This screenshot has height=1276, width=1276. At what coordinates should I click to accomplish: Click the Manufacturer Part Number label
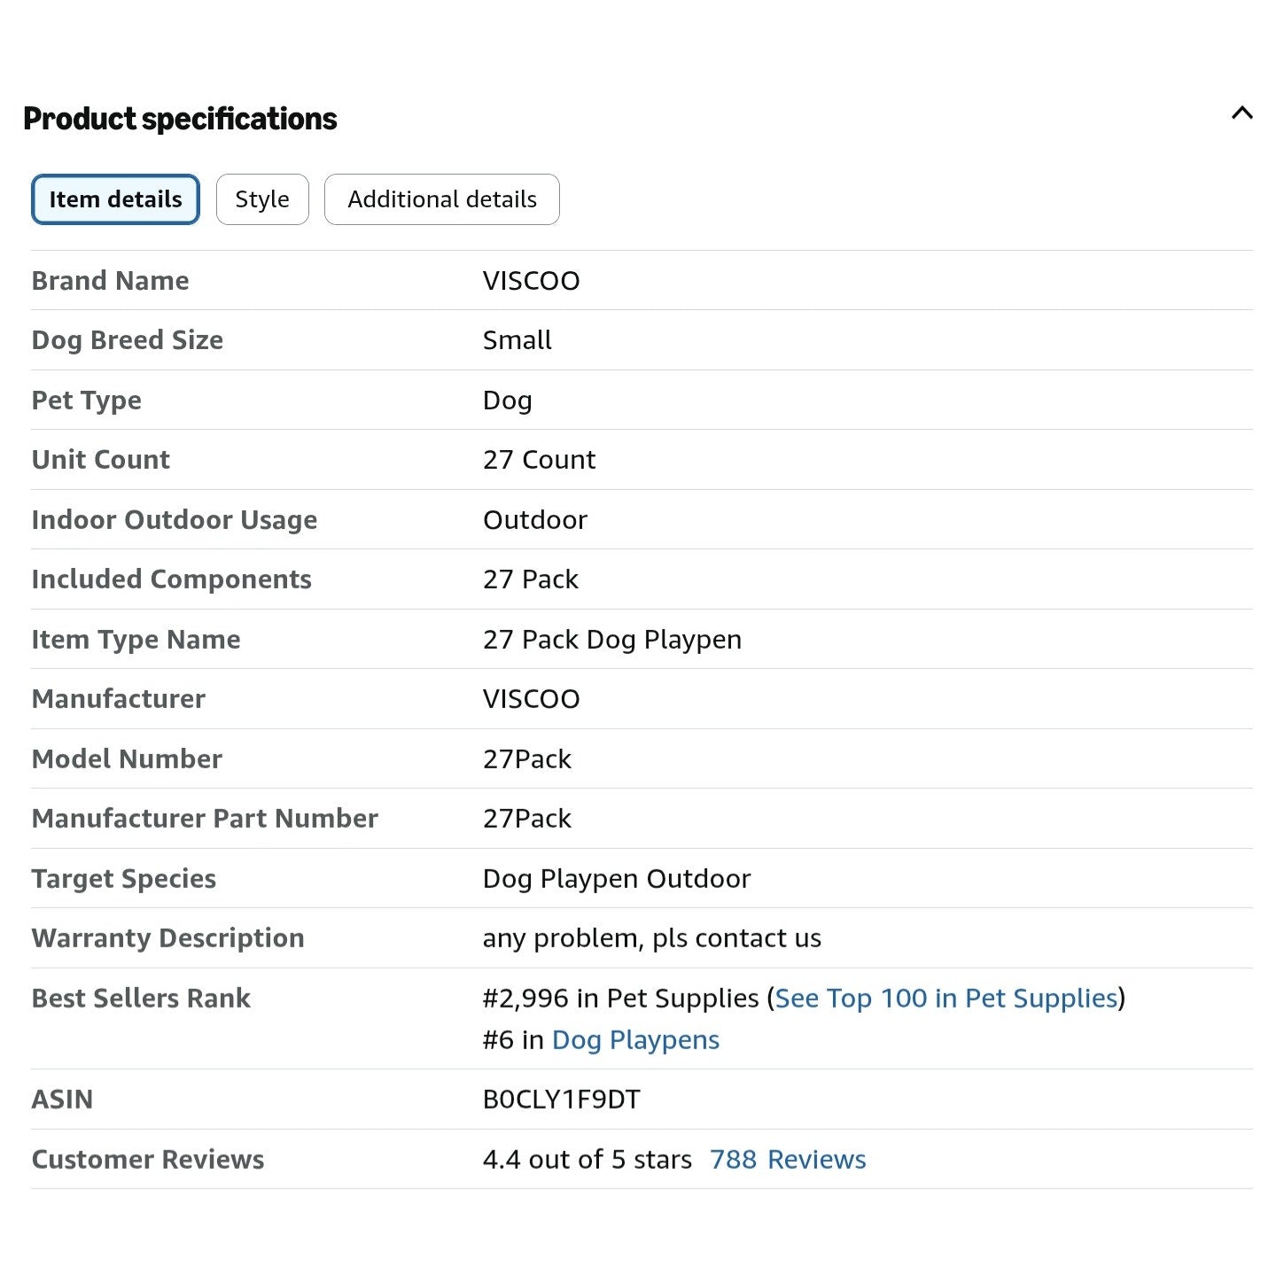[205, 819]
